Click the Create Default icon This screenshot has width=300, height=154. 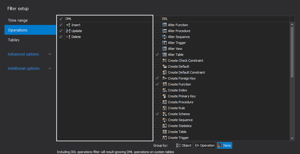[164, 66]
